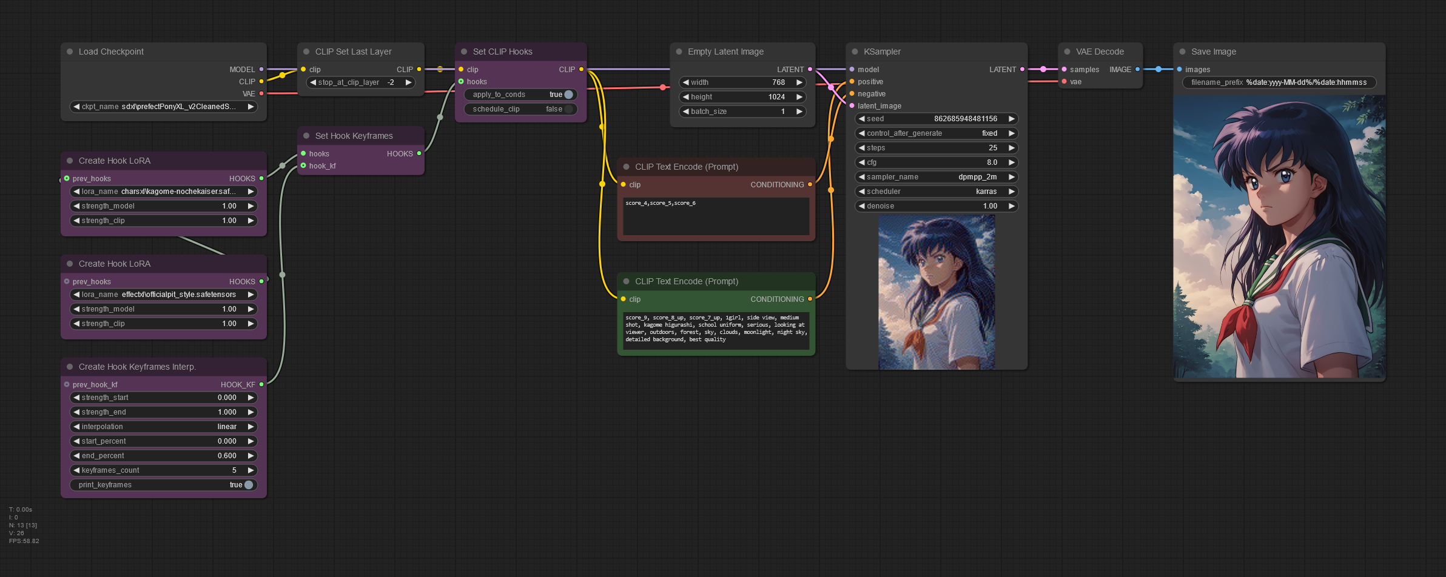Open the officialpit_style lora_name selector
The width and height of the screenshot is (1446, 577).
coord(164,295)
